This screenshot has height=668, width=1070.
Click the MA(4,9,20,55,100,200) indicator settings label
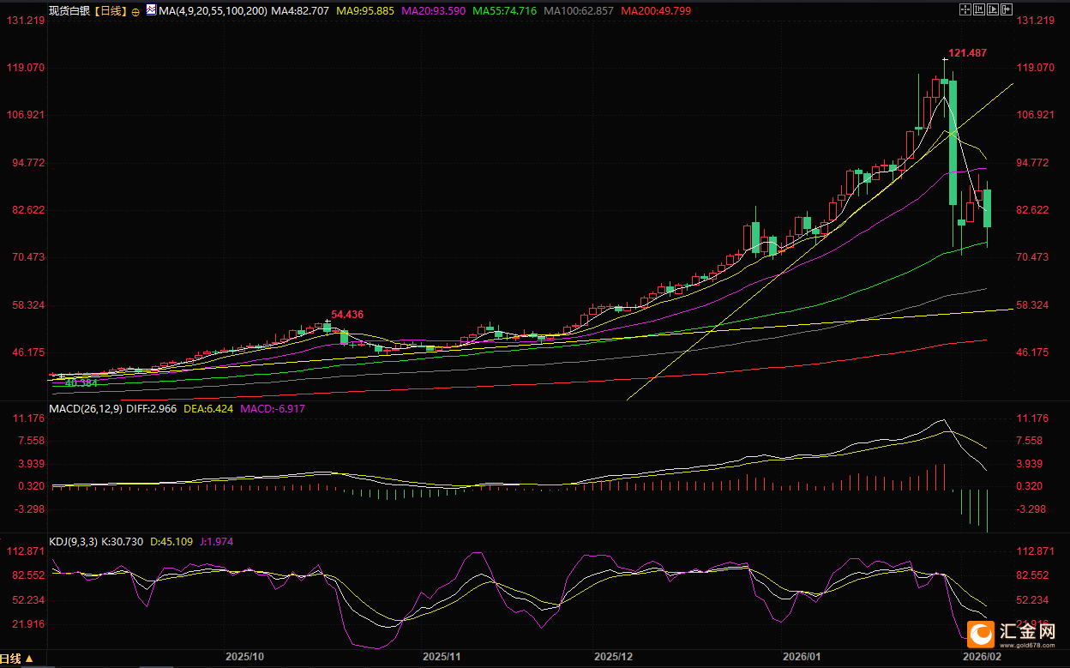click(212, 11)
